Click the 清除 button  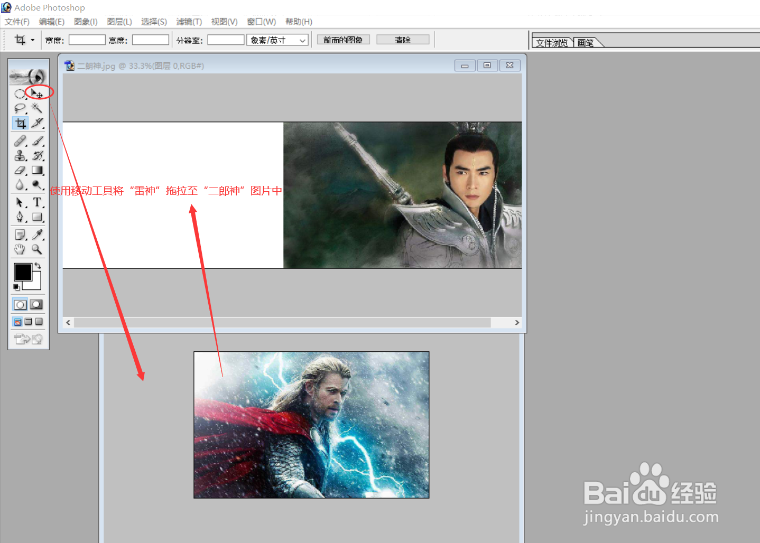pyautogui.click(x=403, y=40)
